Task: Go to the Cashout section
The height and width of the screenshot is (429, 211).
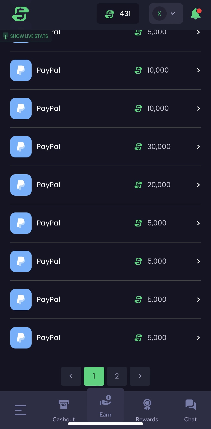Action: pos(64,410)
